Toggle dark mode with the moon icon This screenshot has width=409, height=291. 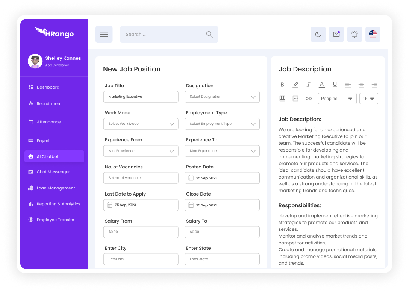pyautogui.click(x=318, y=34)
